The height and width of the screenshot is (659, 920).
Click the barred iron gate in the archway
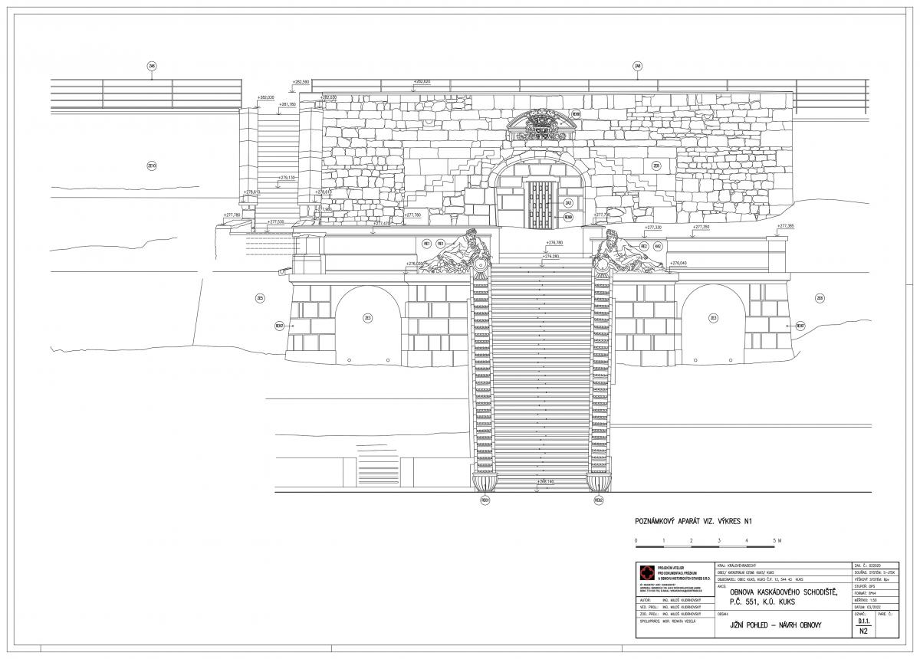tap(540, 205)
